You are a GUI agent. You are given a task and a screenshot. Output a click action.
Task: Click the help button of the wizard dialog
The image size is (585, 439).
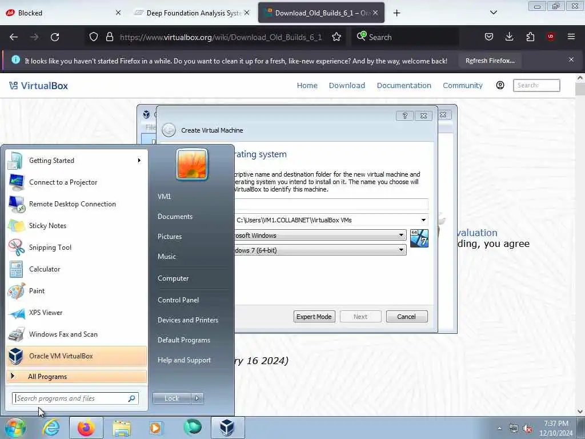click(x=404, y=115)
